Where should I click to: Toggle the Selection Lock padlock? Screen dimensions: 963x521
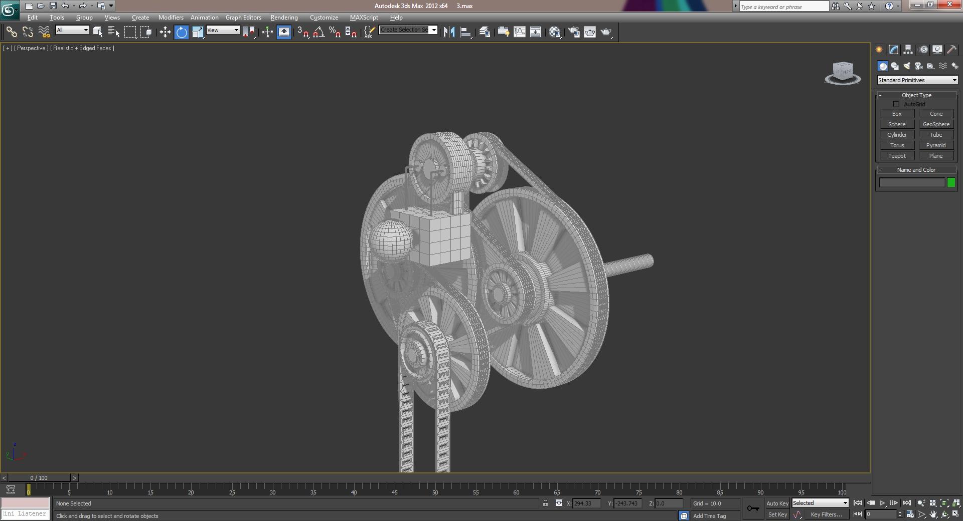(545, 503)
